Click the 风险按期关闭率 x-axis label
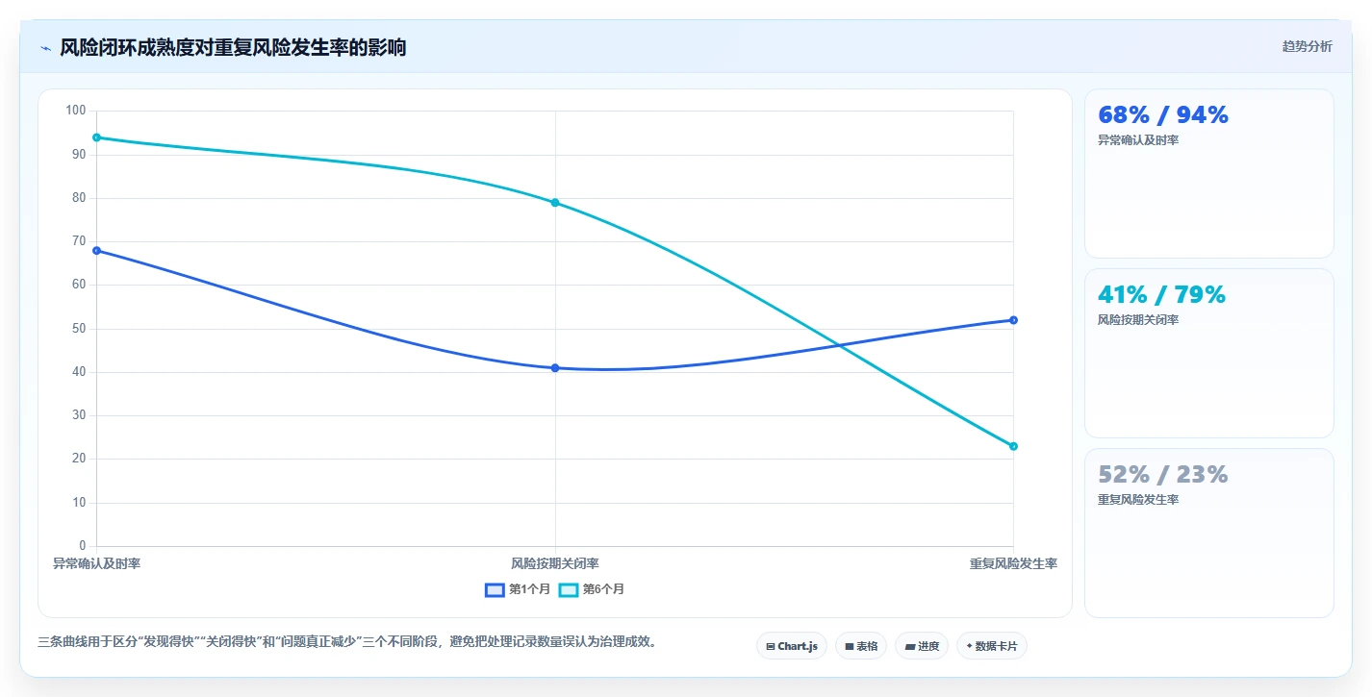 point(555,563)
